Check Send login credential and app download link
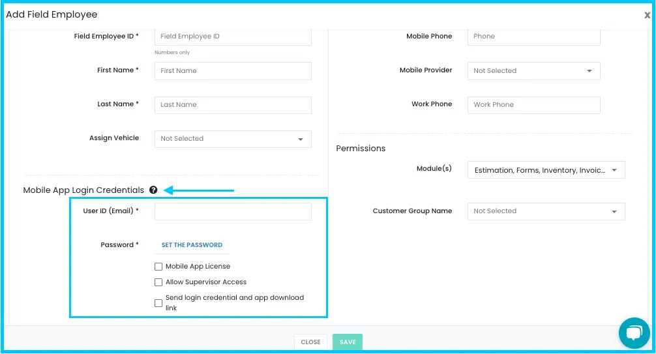 [x=158, y=303]
